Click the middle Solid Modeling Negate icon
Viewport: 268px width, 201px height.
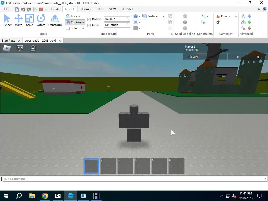point(185,22)
